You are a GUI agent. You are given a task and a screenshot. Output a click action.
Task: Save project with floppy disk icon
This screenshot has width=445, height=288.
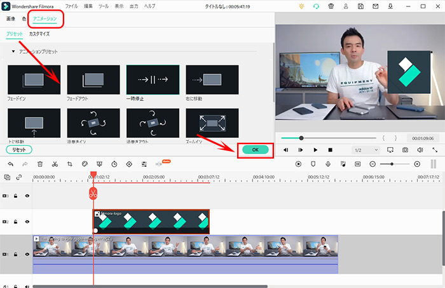click(x=360, y=6)
